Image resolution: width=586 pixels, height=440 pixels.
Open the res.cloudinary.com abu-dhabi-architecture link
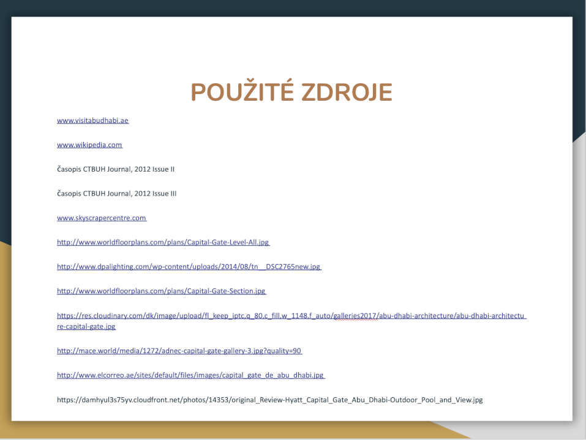[x=291, y=321]
